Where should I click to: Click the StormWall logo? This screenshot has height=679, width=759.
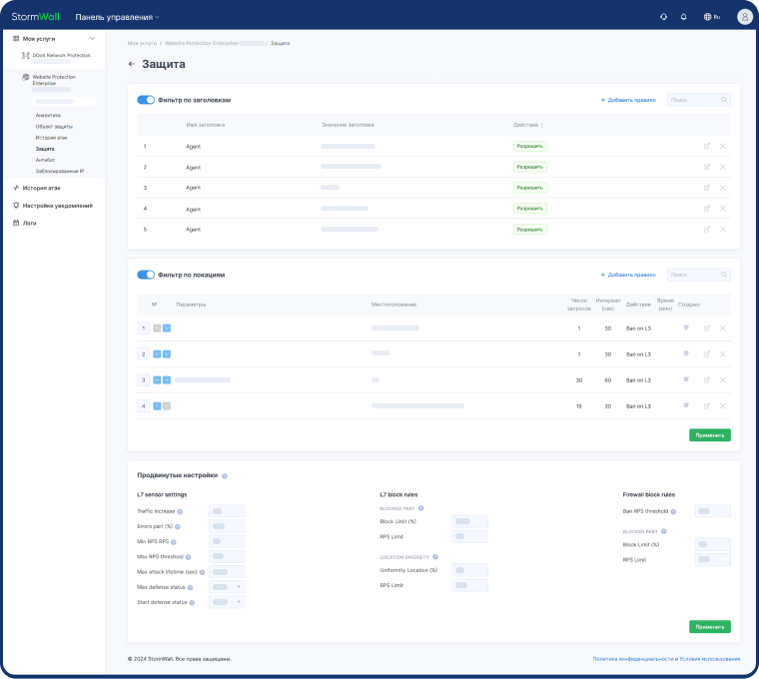[35, 17]
